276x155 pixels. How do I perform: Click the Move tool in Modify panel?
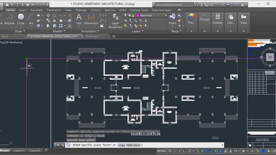point(48,15)
